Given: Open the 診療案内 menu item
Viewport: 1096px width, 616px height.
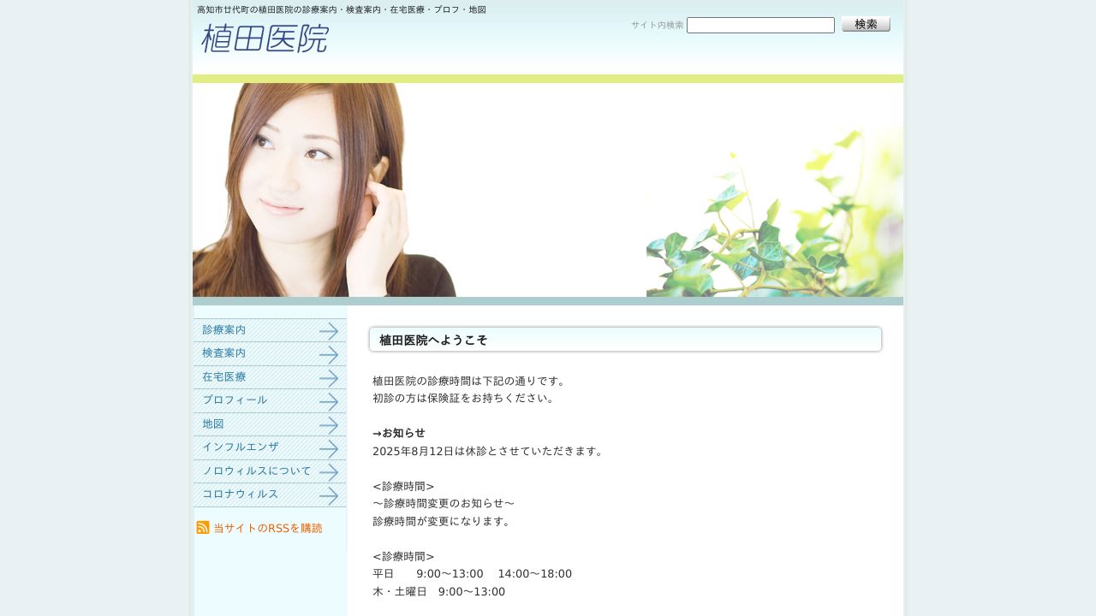Looking at the screenshot, I should pyautogui.click(x=224, y=329).
